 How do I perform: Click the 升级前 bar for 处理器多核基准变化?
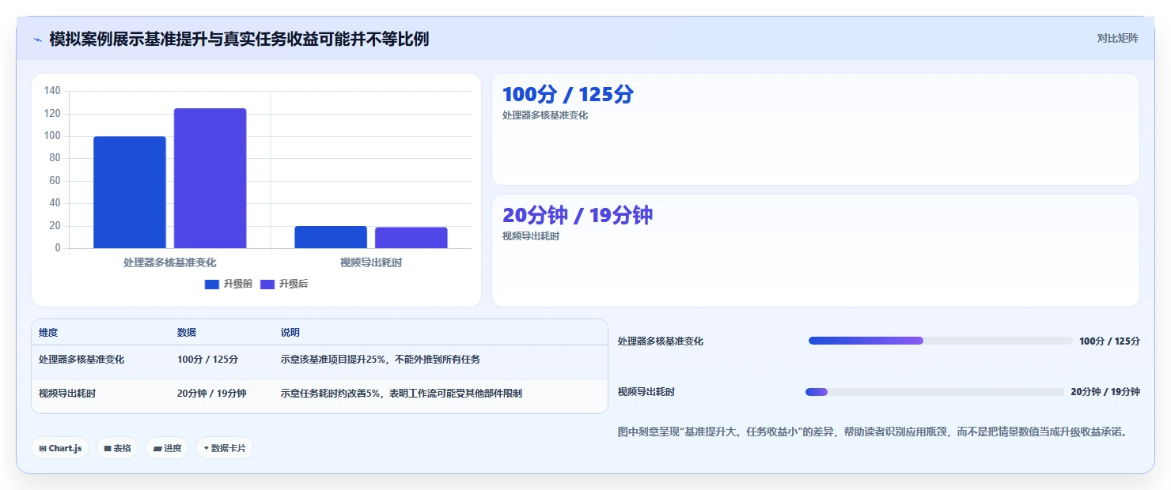(x=130, y=192)
